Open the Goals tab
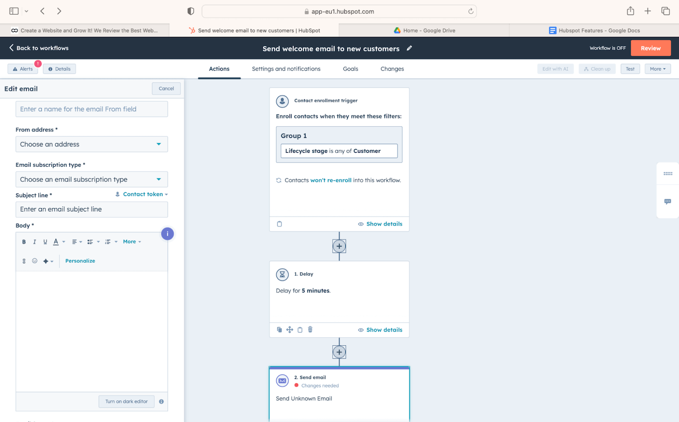Image resolution: width=679 pixels, height=422 pixels. click(x=350, y=69)
